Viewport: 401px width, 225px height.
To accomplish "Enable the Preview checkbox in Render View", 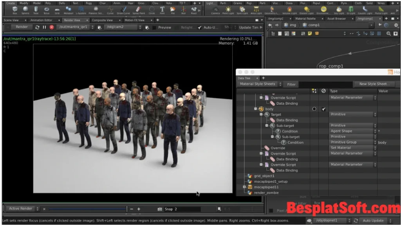I will pyautogui.click(x=154, y=27).
